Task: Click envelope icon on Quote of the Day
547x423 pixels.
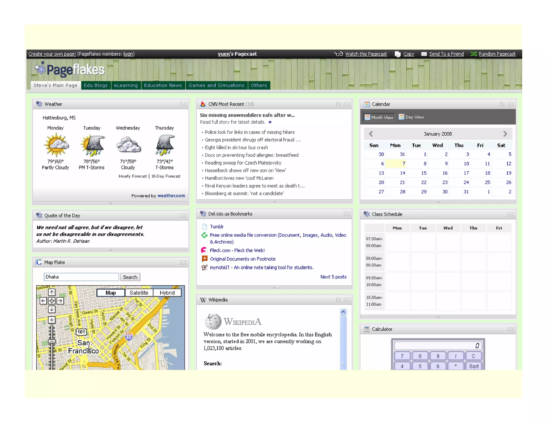Action: (183, 216)
